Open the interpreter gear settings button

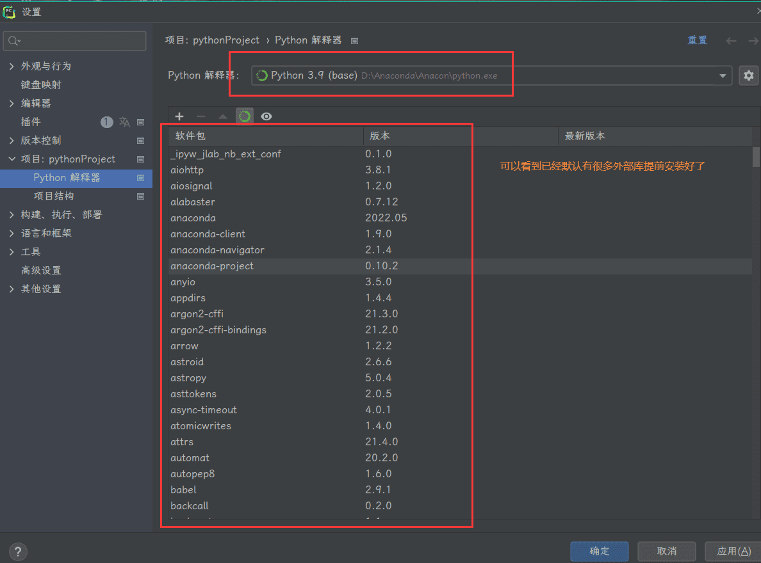[x=748, y=75]
